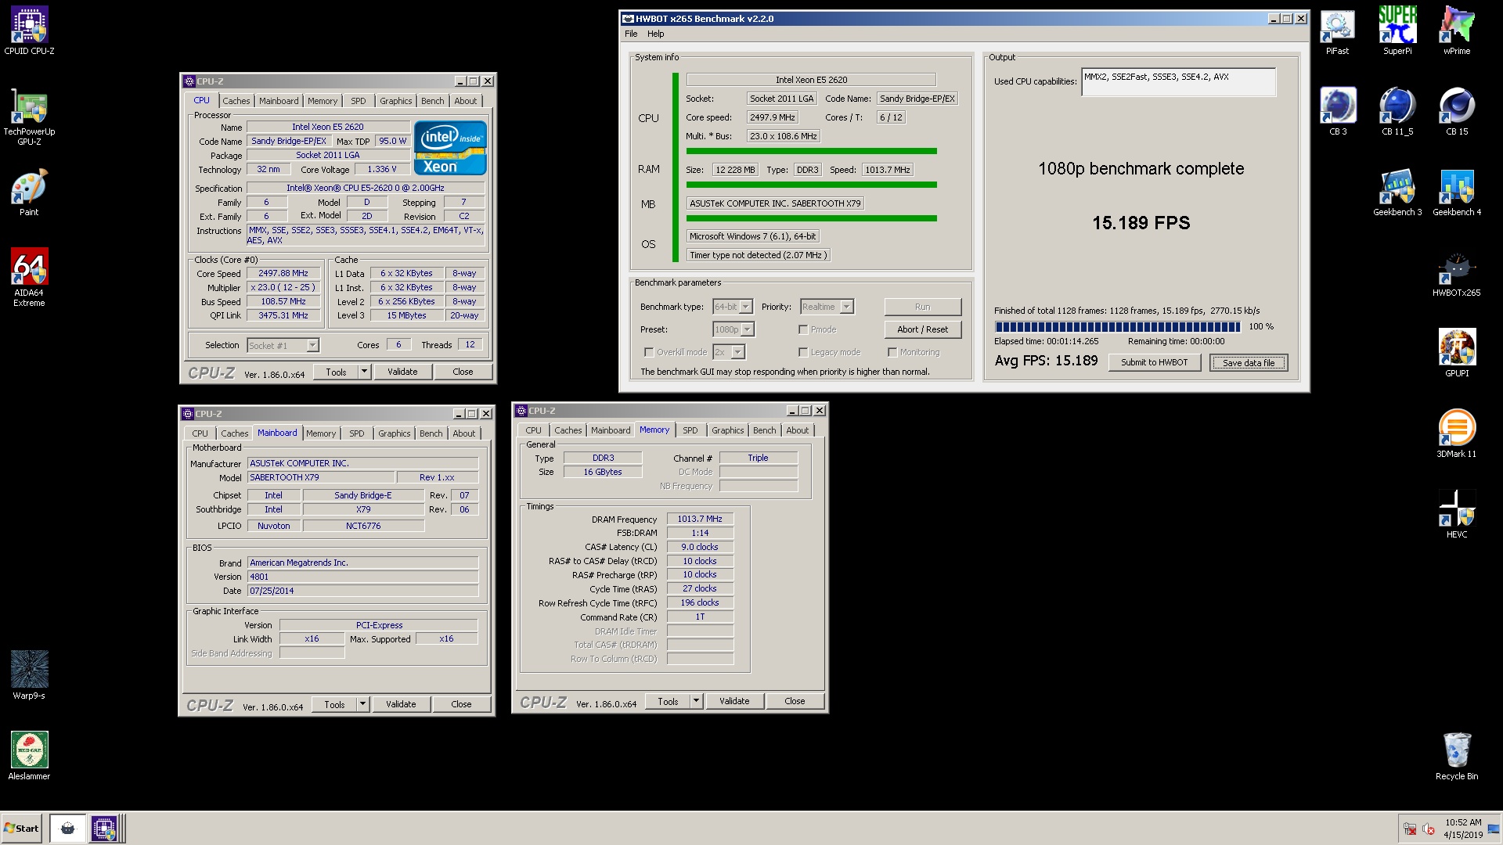The image size is (1503, 845).
Task: Click 15.189 FPS result text
Action: (x=1141, y=223)
